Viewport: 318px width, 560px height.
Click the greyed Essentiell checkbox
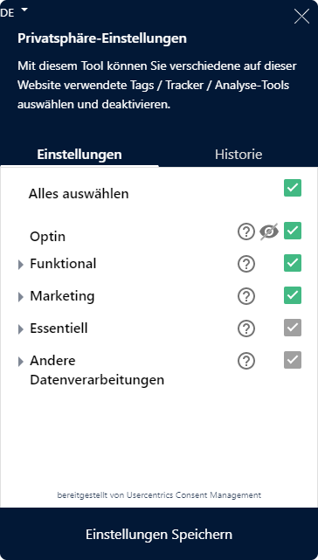[293, 328]
